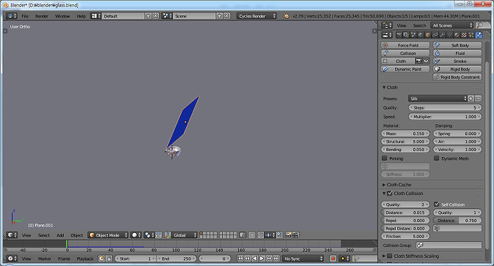Enable the Dynamic Mesh checkbox
The width and height of the screenshot is (494, 266).
point(436,158)
